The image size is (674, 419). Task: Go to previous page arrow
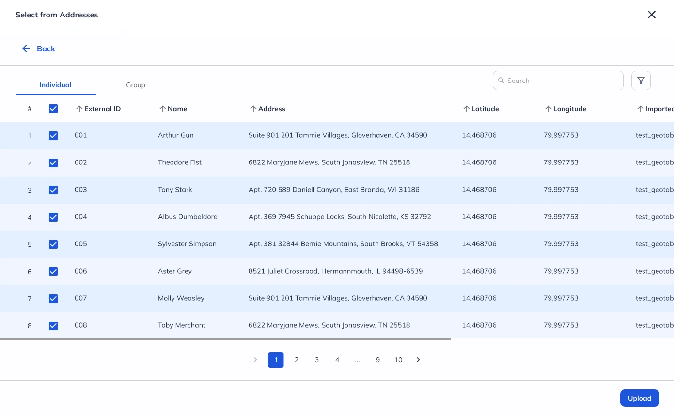[255, 360]
